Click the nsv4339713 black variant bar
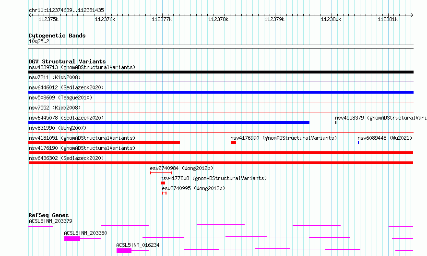Viewport: 427px width, 256px height. [x=221, y=72]
